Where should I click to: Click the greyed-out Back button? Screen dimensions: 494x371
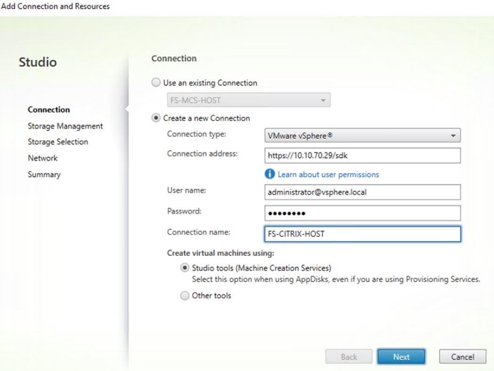[x=349, y=356]
